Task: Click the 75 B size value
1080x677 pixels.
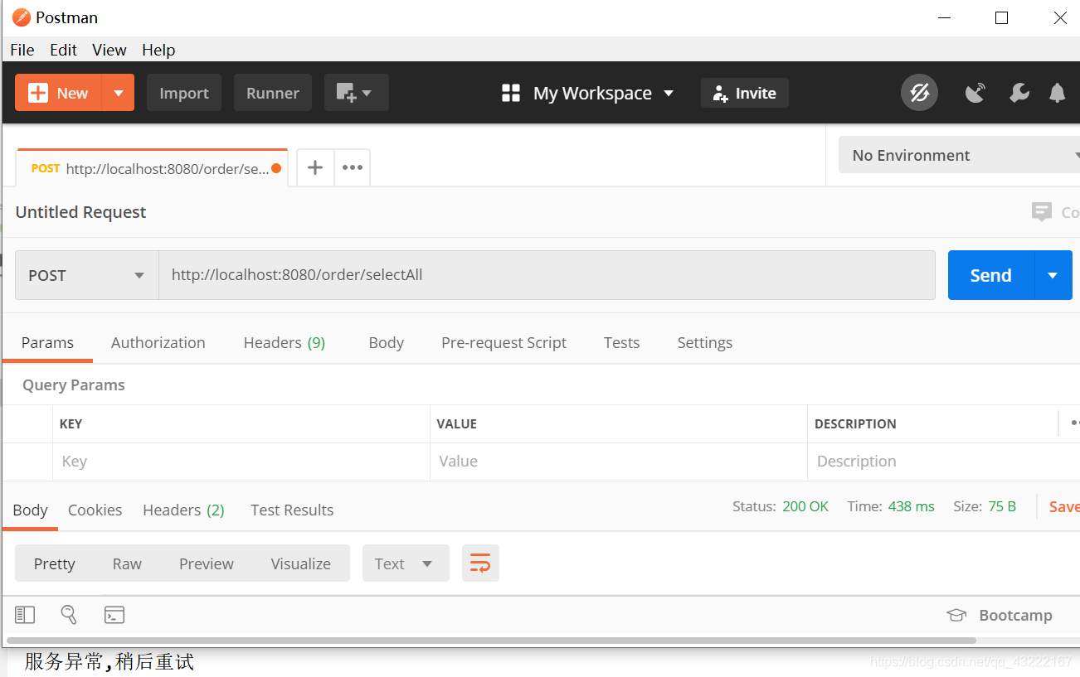Action: tap(1002, 506)
